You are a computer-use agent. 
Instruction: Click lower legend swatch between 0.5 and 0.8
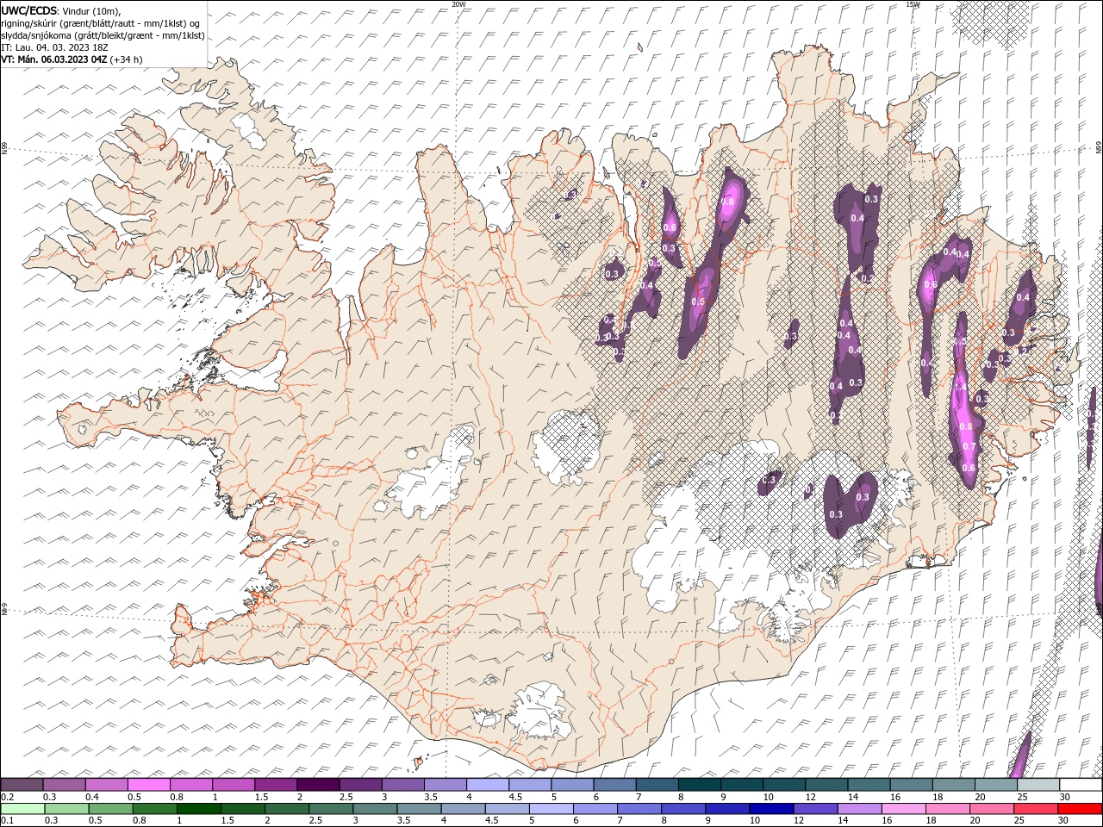[x=110, y=809]
